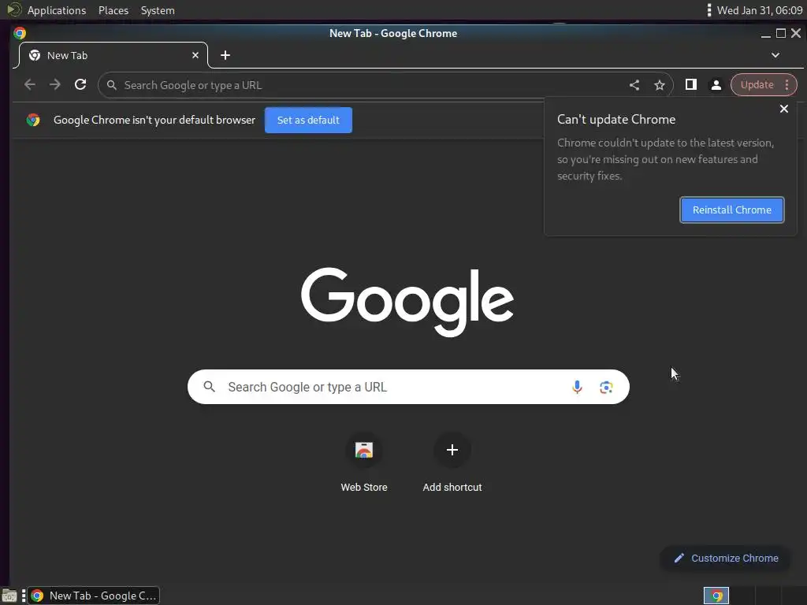Set Chrome as default browser
The width and height of the screenshot is (807, 605).
pyautogui.click(x=308, y=121)
